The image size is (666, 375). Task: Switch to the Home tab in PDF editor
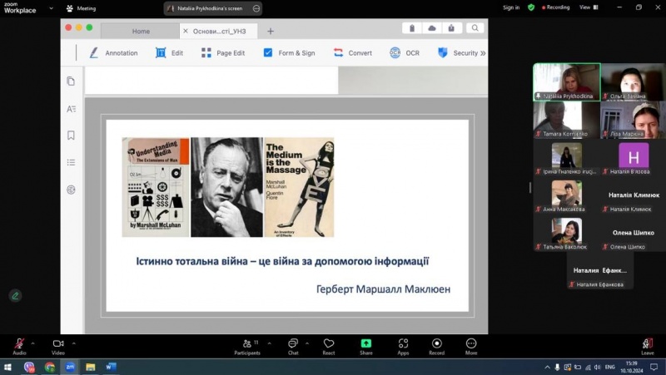[x=141, y=31]
